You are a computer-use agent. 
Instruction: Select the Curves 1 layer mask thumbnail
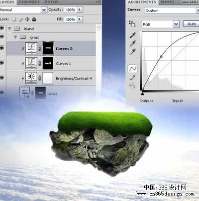point(48,63)
